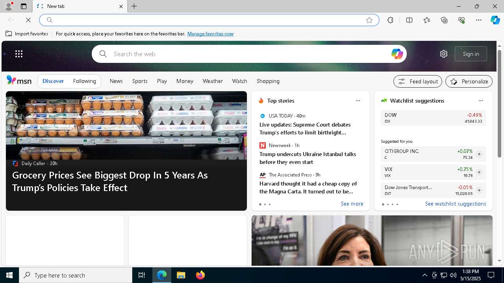Stop loading the page

tap(28, 20)
